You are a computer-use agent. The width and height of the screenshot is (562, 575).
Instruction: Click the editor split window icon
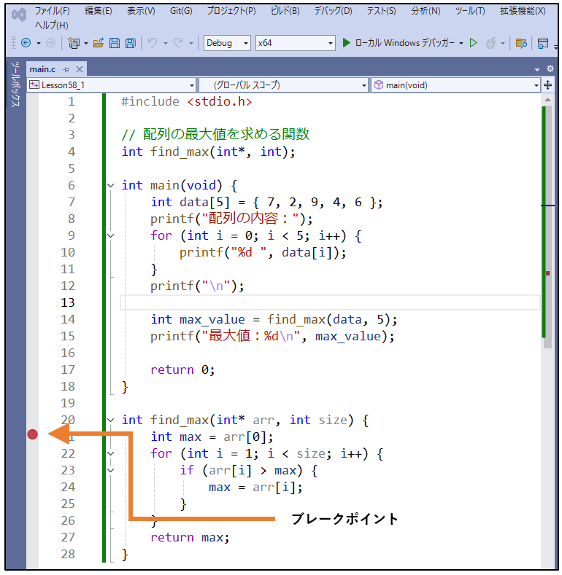[x=547, y=85]
